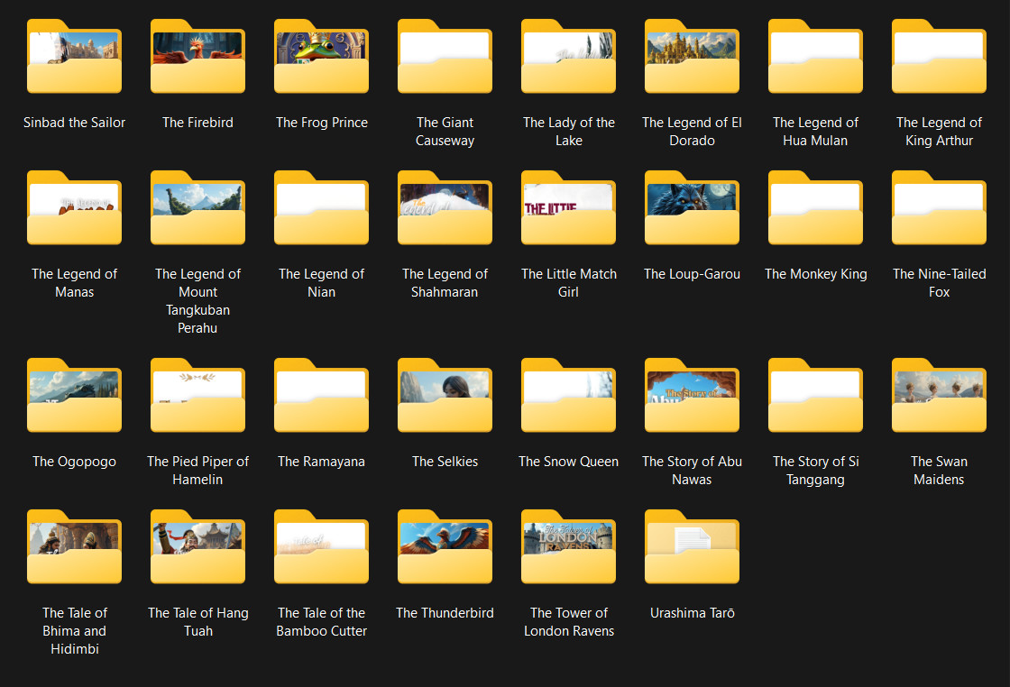Click the 'The Legend of Nian' label
The image size is (1010, 687).
click(321, 283)
